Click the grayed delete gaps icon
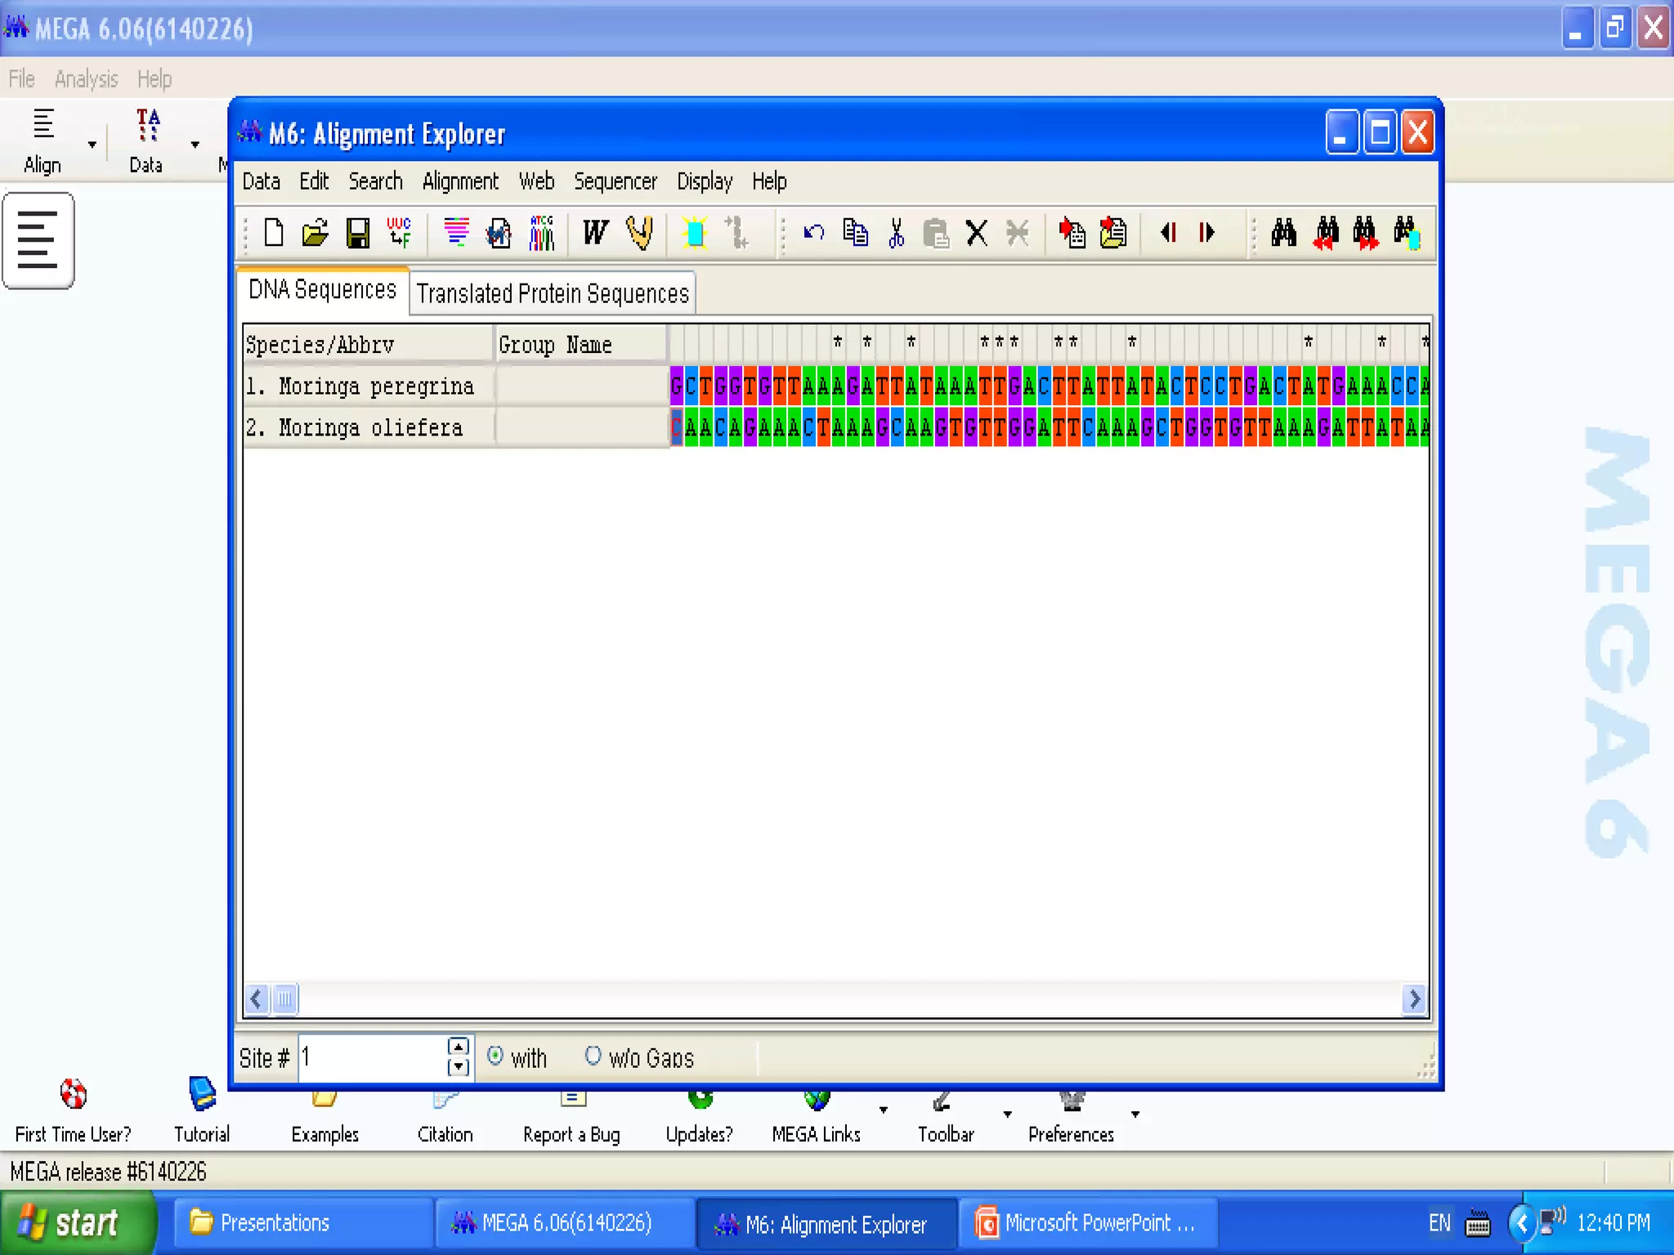Image resolution: width=1674 pixels, height=1255 pixels. (1018, 233)
